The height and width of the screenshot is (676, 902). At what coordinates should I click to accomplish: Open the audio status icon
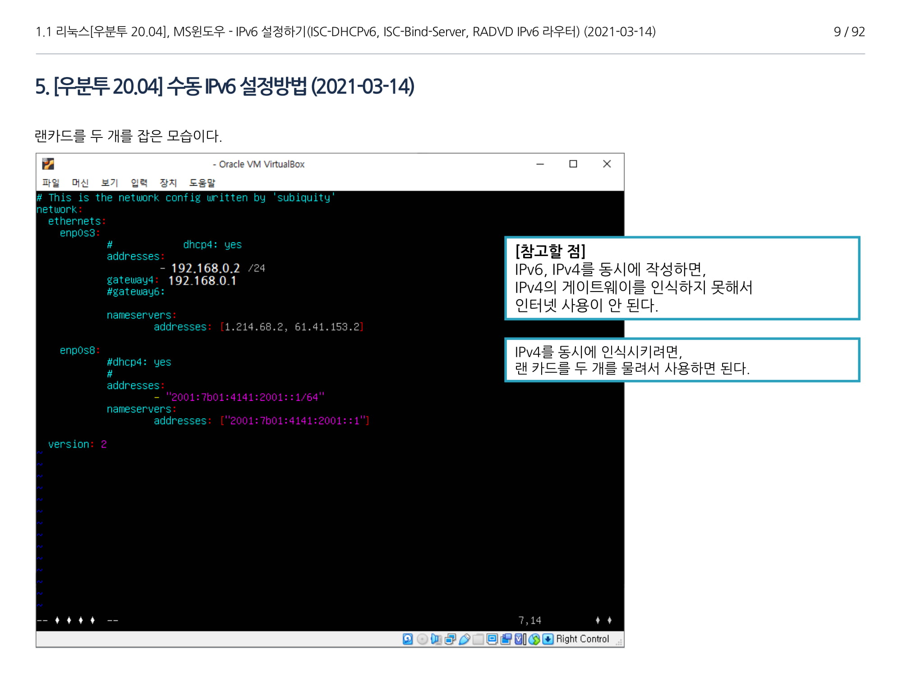436,639
